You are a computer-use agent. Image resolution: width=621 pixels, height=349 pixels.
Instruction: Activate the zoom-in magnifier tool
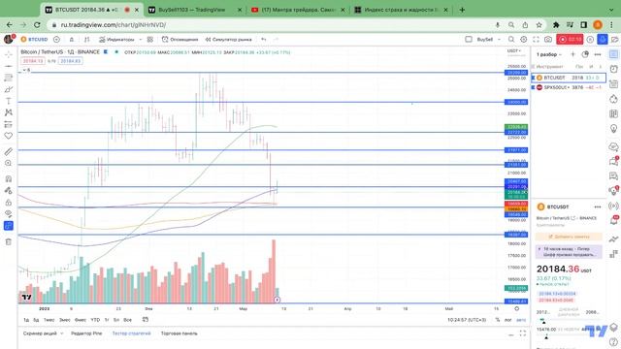click(x=9, y=163)
